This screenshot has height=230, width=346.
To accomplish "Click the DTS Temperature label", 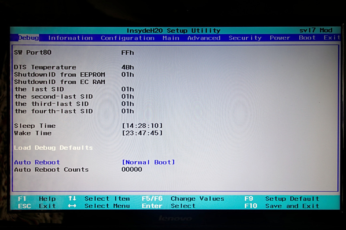I will click(45, 67).
